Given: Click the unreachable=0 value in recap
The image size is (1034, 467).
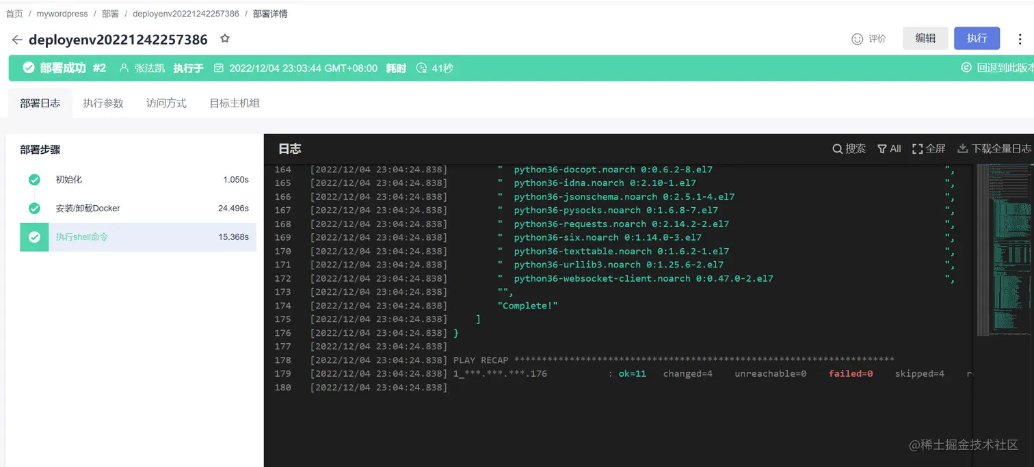Looking at the screenshot, I should click(x=771, y=374).
